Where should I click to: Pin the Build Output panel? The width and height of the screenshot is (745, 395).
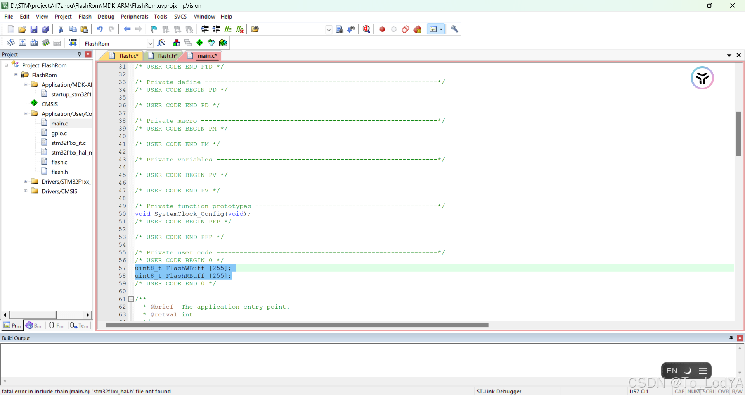[x=731, y=338]
